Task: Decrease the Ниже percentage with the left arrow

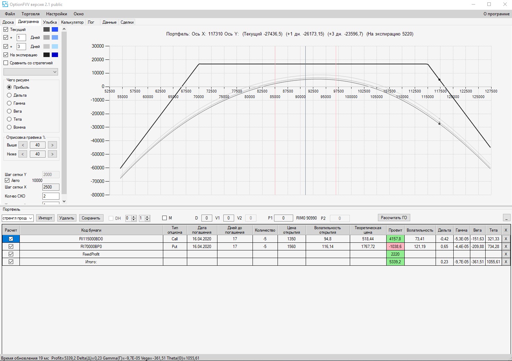Action: click(x=23, y=154)
